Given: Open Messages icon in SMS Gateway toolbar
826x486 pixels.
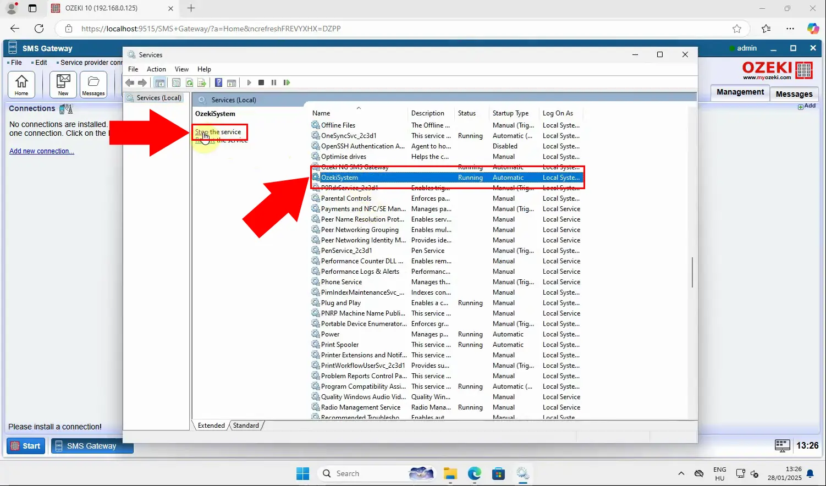Looking at the screenshot, I should [x=93, y=85].
